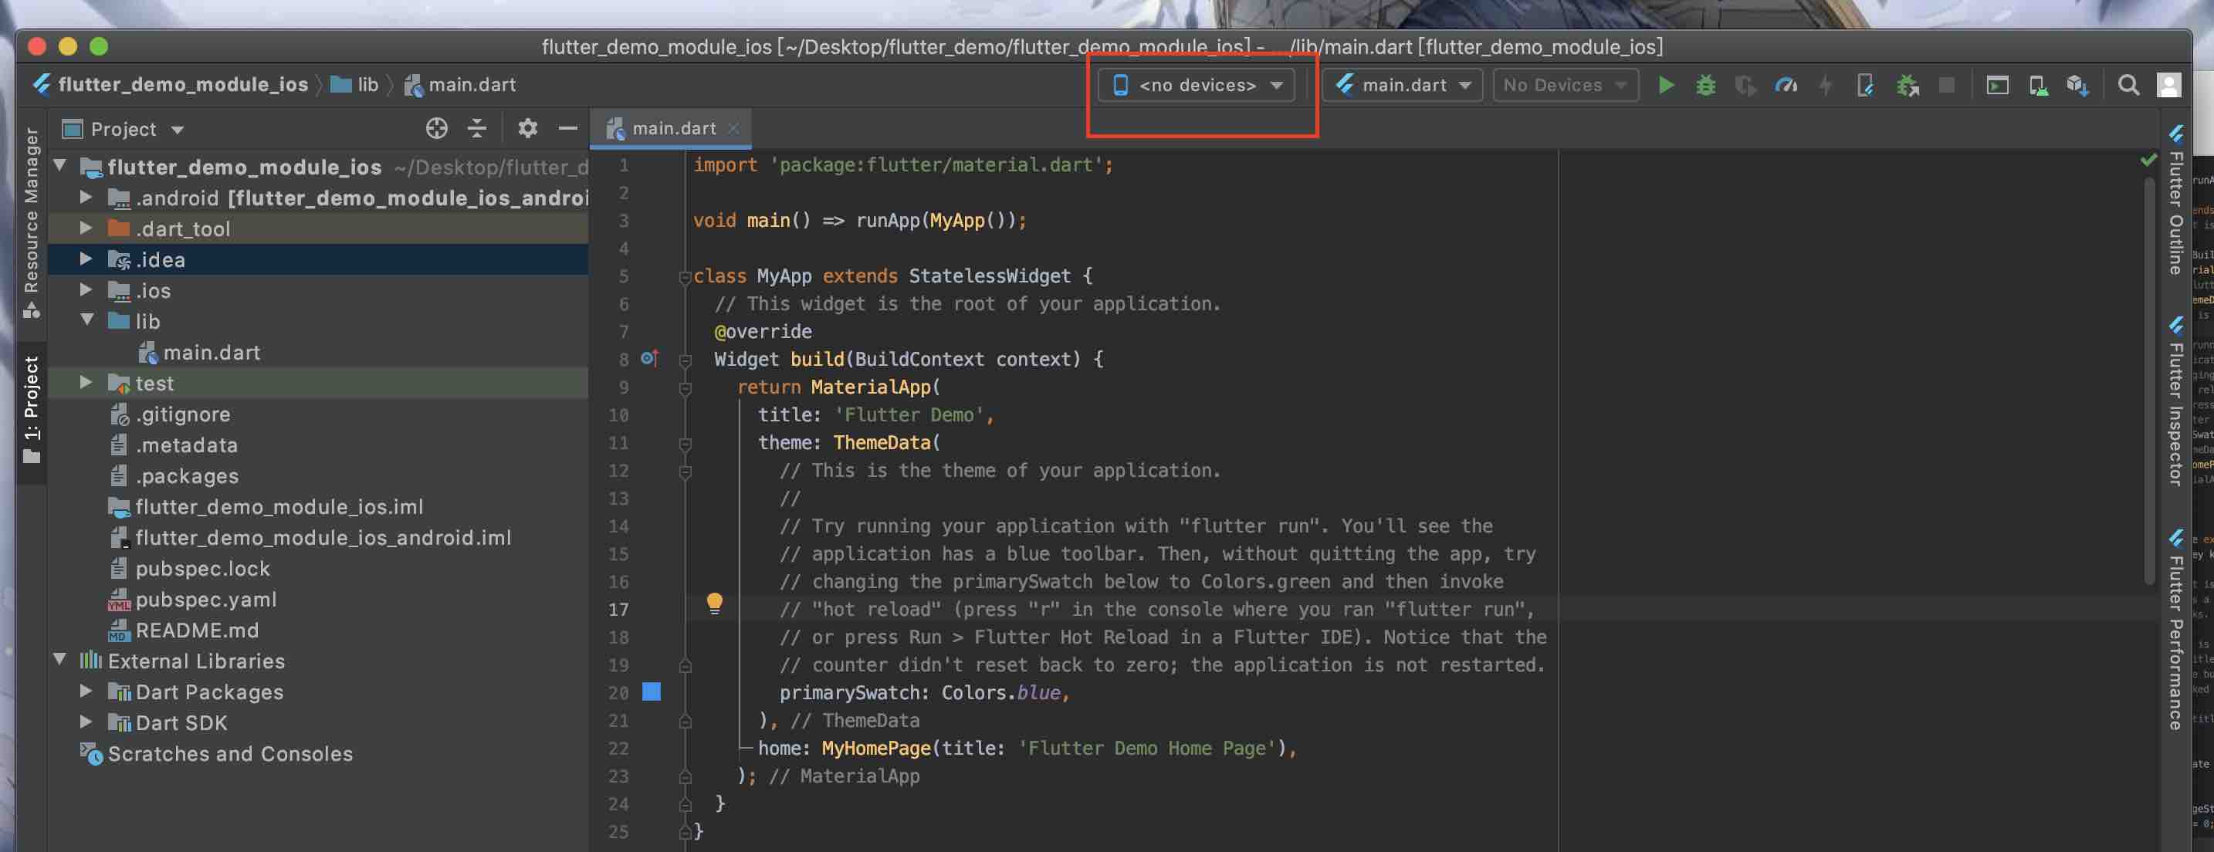Click the Search Everywhere magnifier
The image size is (2214, 852).
pyautogui.click(x=2128, y=85)
